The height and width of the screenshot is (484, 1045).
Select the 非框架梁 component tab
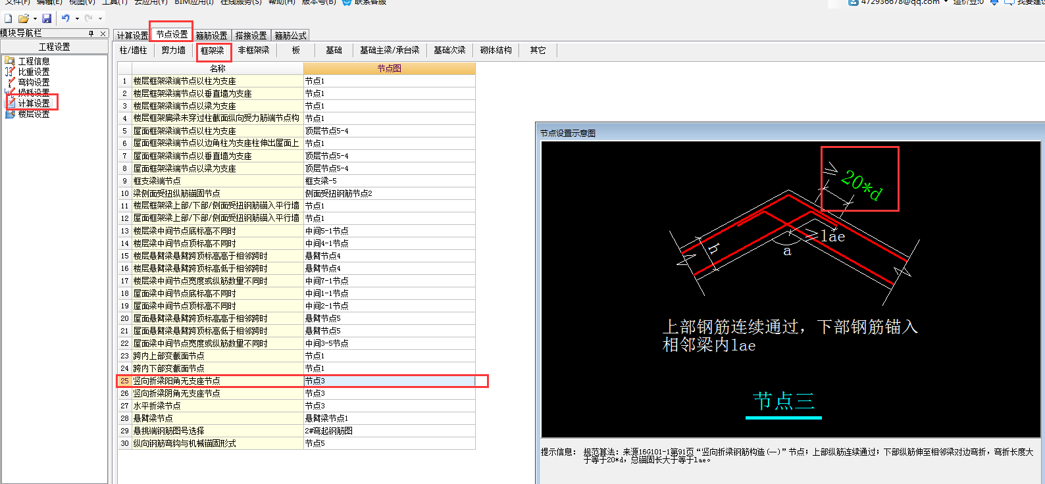coord(253,50)
